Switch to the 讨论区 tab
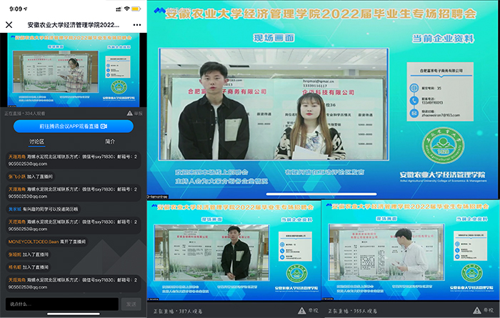 click(36, 141)
